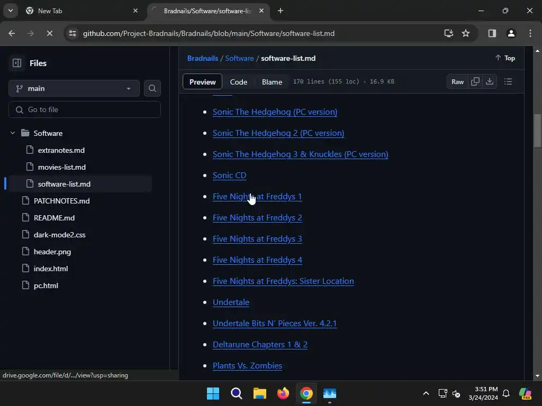Image resolution: width=542 pixels, height=406 pixels.
Task: Copy raw file contents icon
Action: (475, 81)
